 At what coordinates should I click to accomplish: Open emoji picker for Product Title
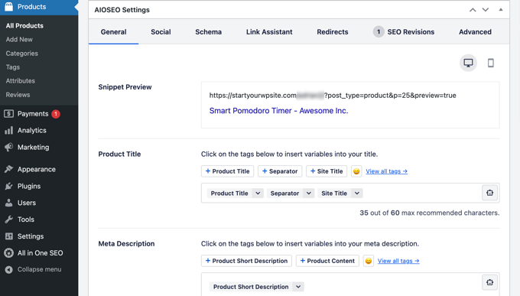pyautogui.click(x=356, y=171)
